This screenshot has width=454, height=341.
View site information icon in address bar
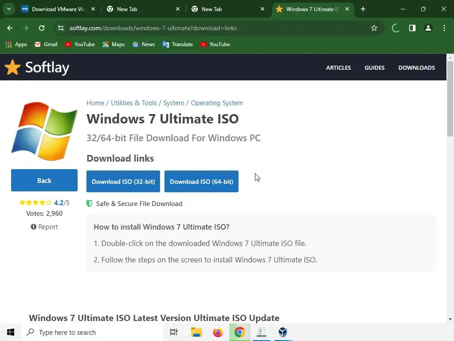(x=61, y=28)
